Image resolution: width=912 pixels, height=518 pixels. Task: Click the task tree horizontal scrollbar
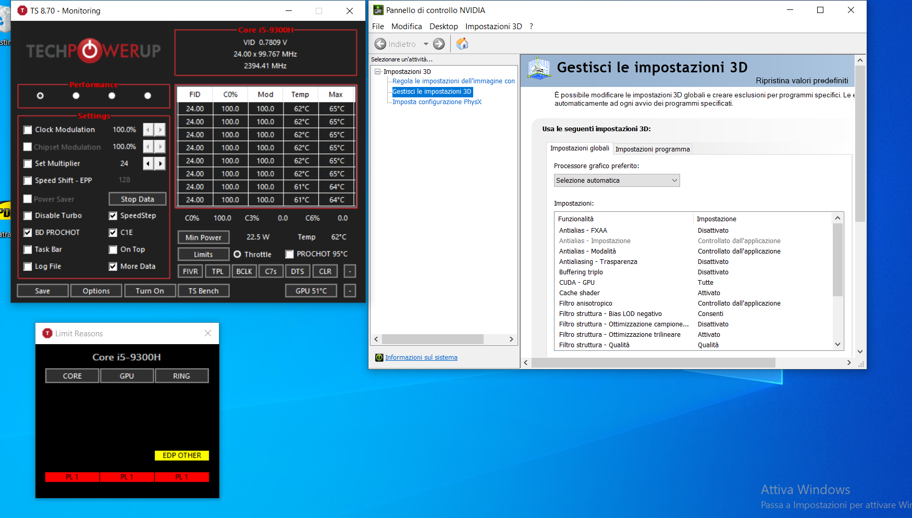pyautogui.click(x=433, y=339)
